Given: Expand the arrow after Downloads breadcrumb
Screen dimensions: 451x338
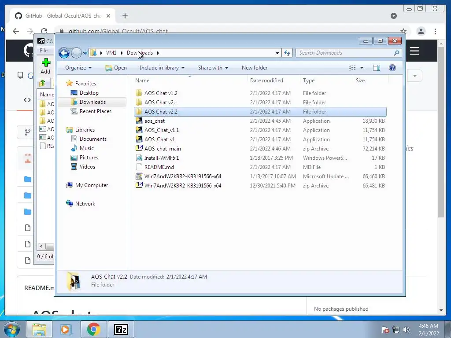Looking at the screenshot, I should click(158, 53).
